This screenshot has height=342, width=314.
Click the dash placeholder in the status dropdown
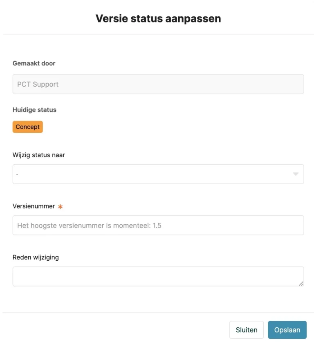click(x=18, y=174)
